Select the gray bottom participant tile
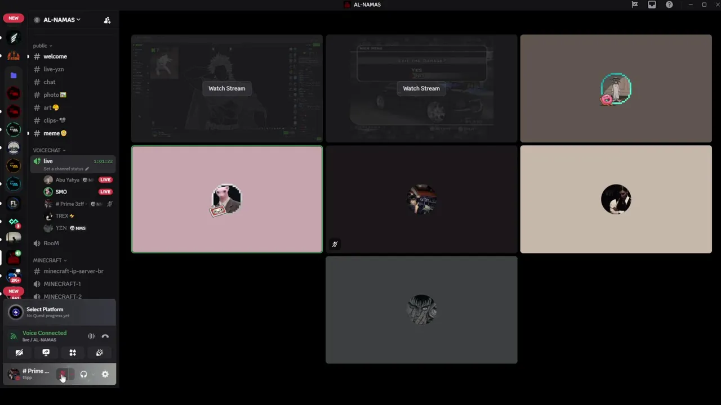This screenshot has height=405, width=721. (421, 310)
